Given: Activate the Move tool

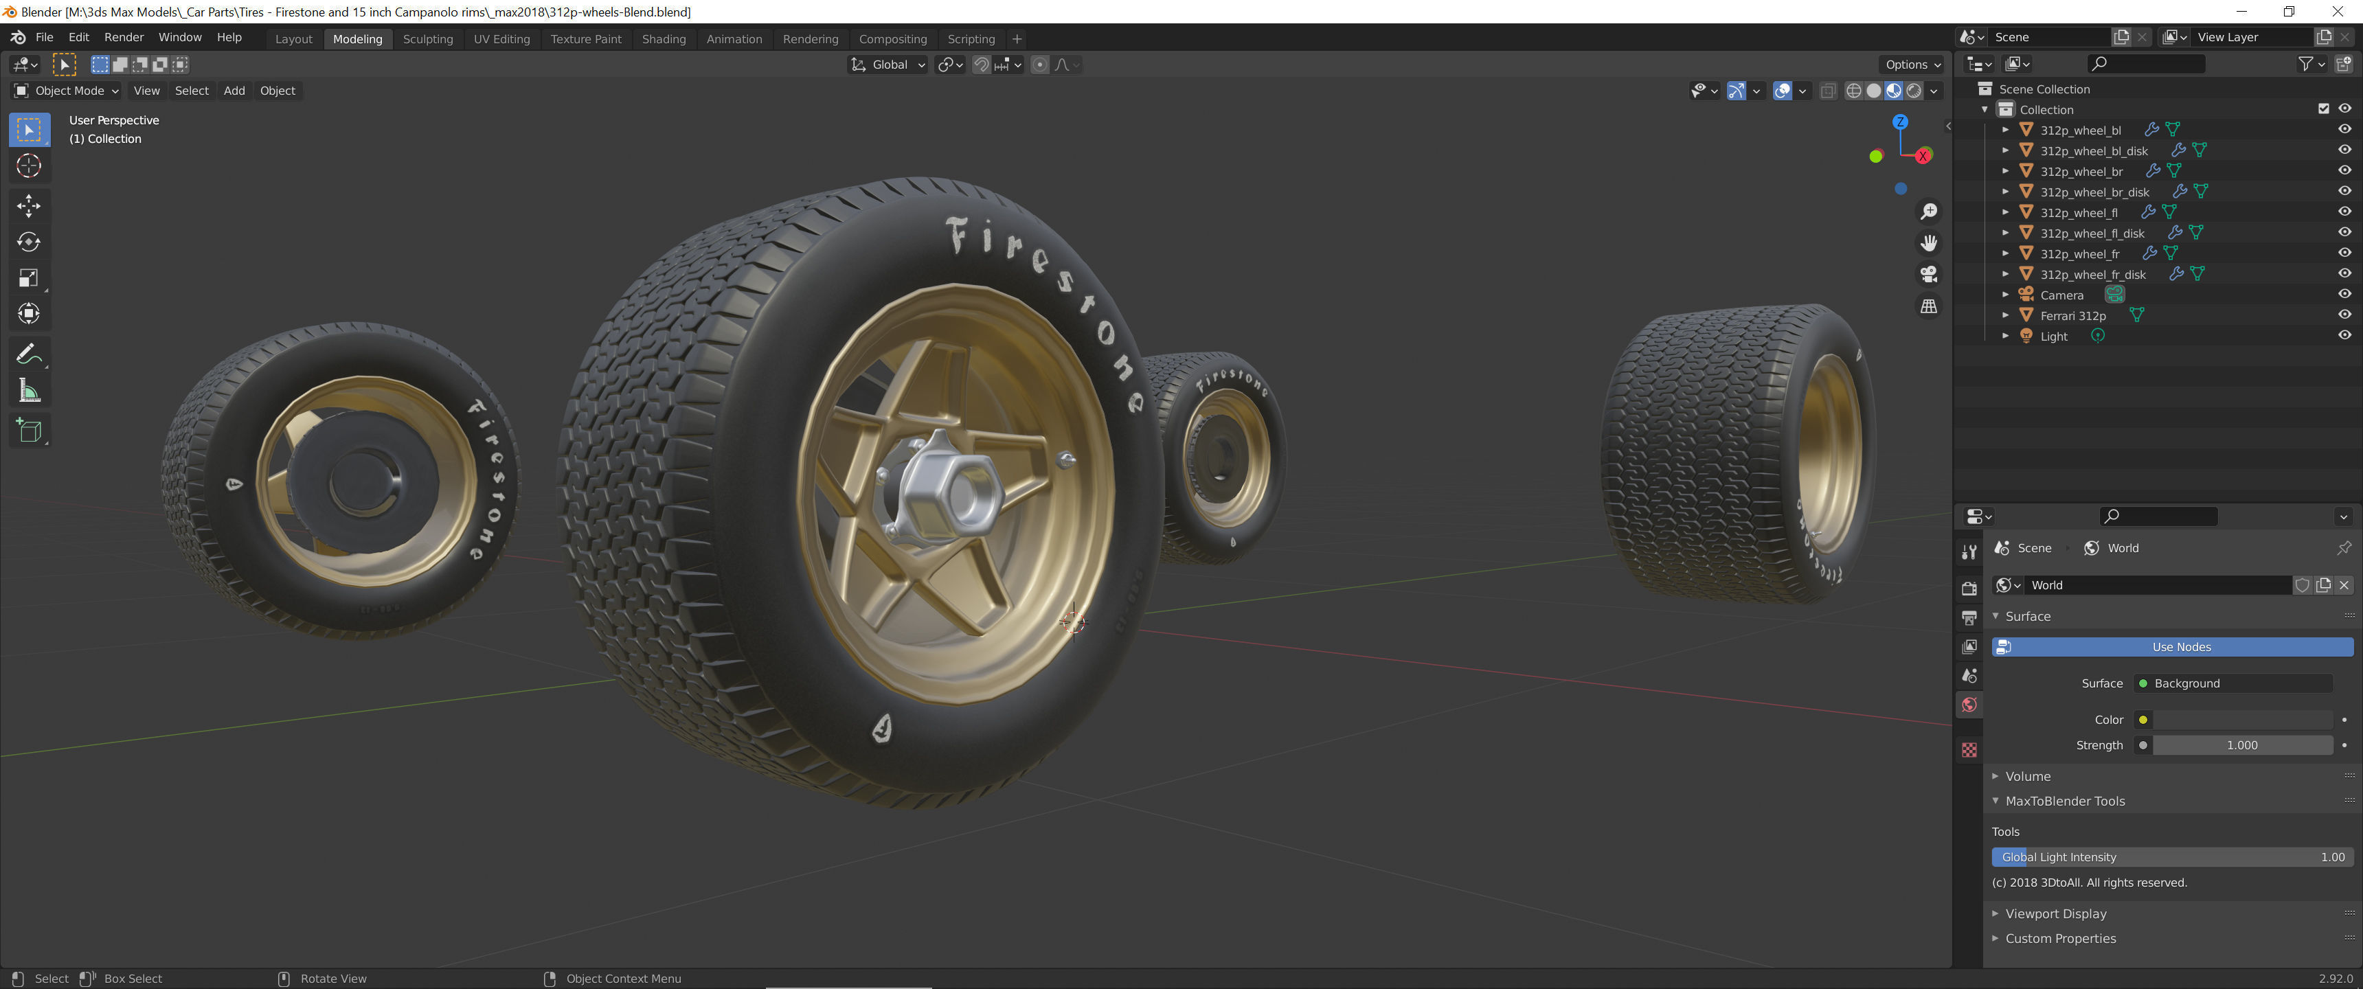Looking at the screenshot, I should click(28, 205).
